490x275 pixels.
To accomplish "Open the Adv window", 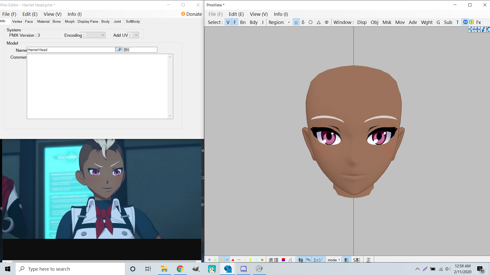I will (413, 22).
